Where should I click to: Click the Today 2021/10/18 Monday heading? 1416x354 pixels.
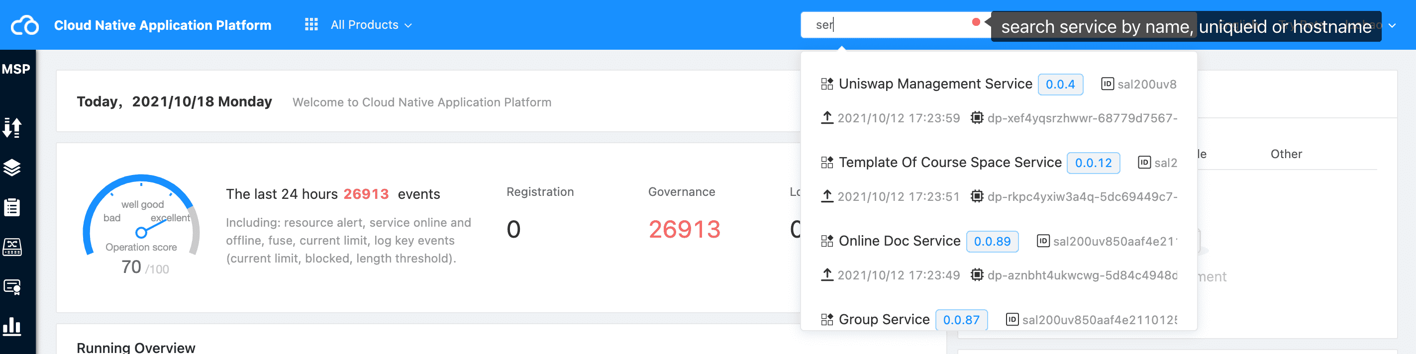(174, 102)
